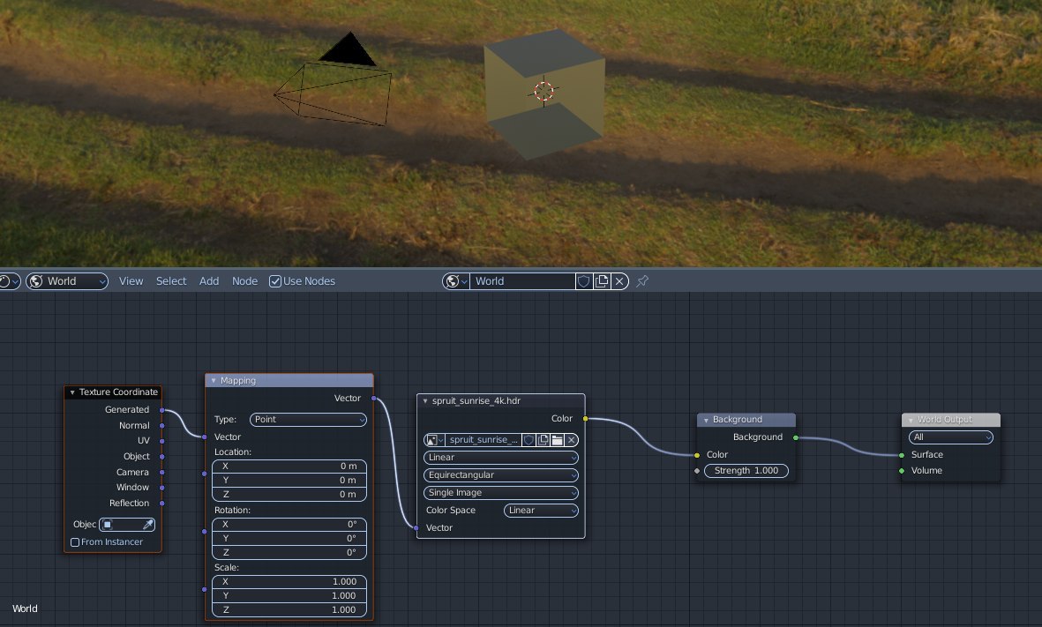
Task: Duplicate the spruit_sunrise image
Action: tap(543, 440)
